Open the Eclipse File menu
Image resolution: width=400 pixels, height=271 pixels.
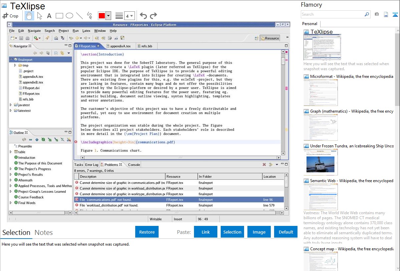pos(12,31)
